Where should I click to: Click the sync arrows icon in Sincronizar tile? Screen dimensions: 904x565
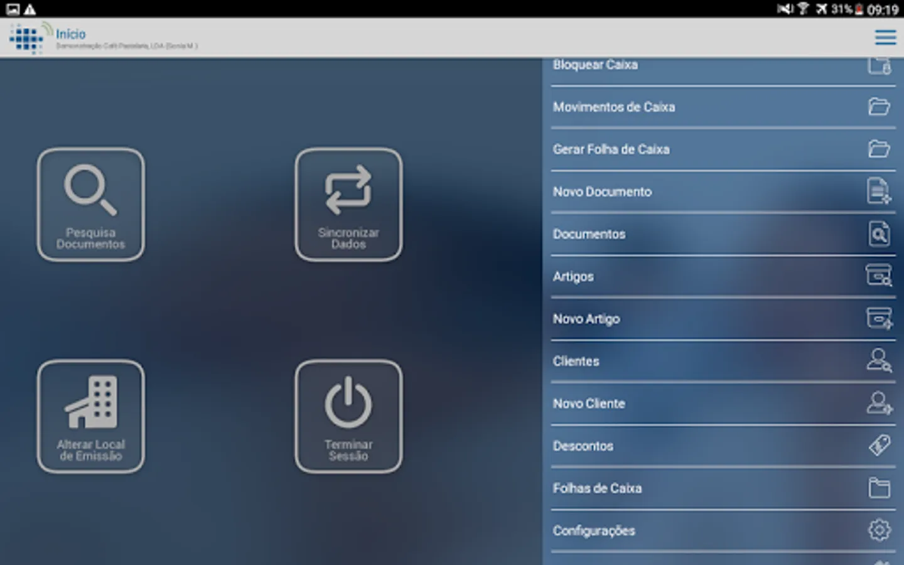point(348,190)
